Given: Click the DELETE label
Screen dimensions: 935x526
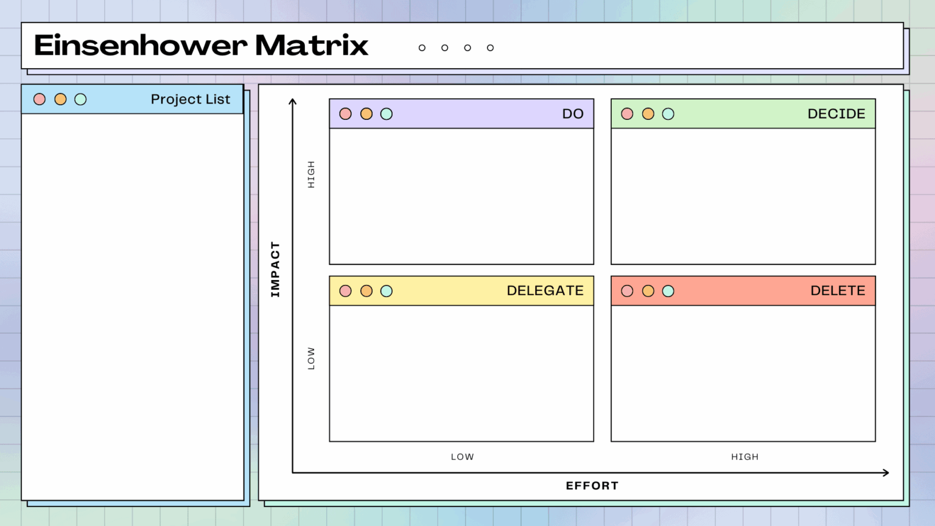Looking at the screenshot, I should pyautogui.click(x=838, y=290).
